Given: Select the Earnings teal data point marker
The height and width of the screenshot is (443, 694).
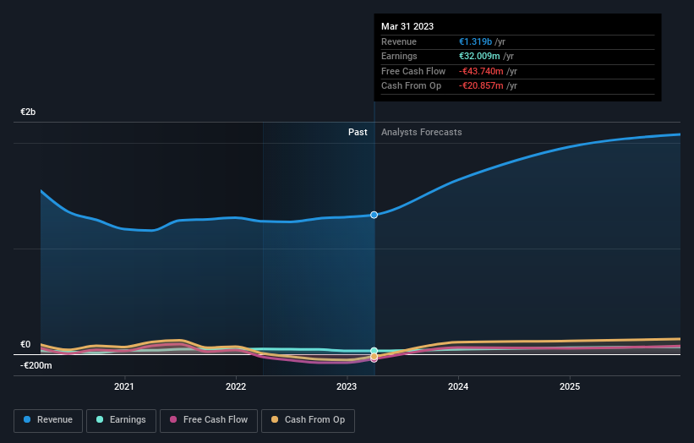Looking at the screenshot, I should coord(374,351).
